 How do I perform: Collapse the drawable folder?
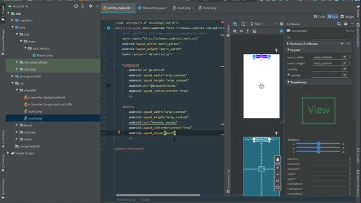[x=17, y=90]
